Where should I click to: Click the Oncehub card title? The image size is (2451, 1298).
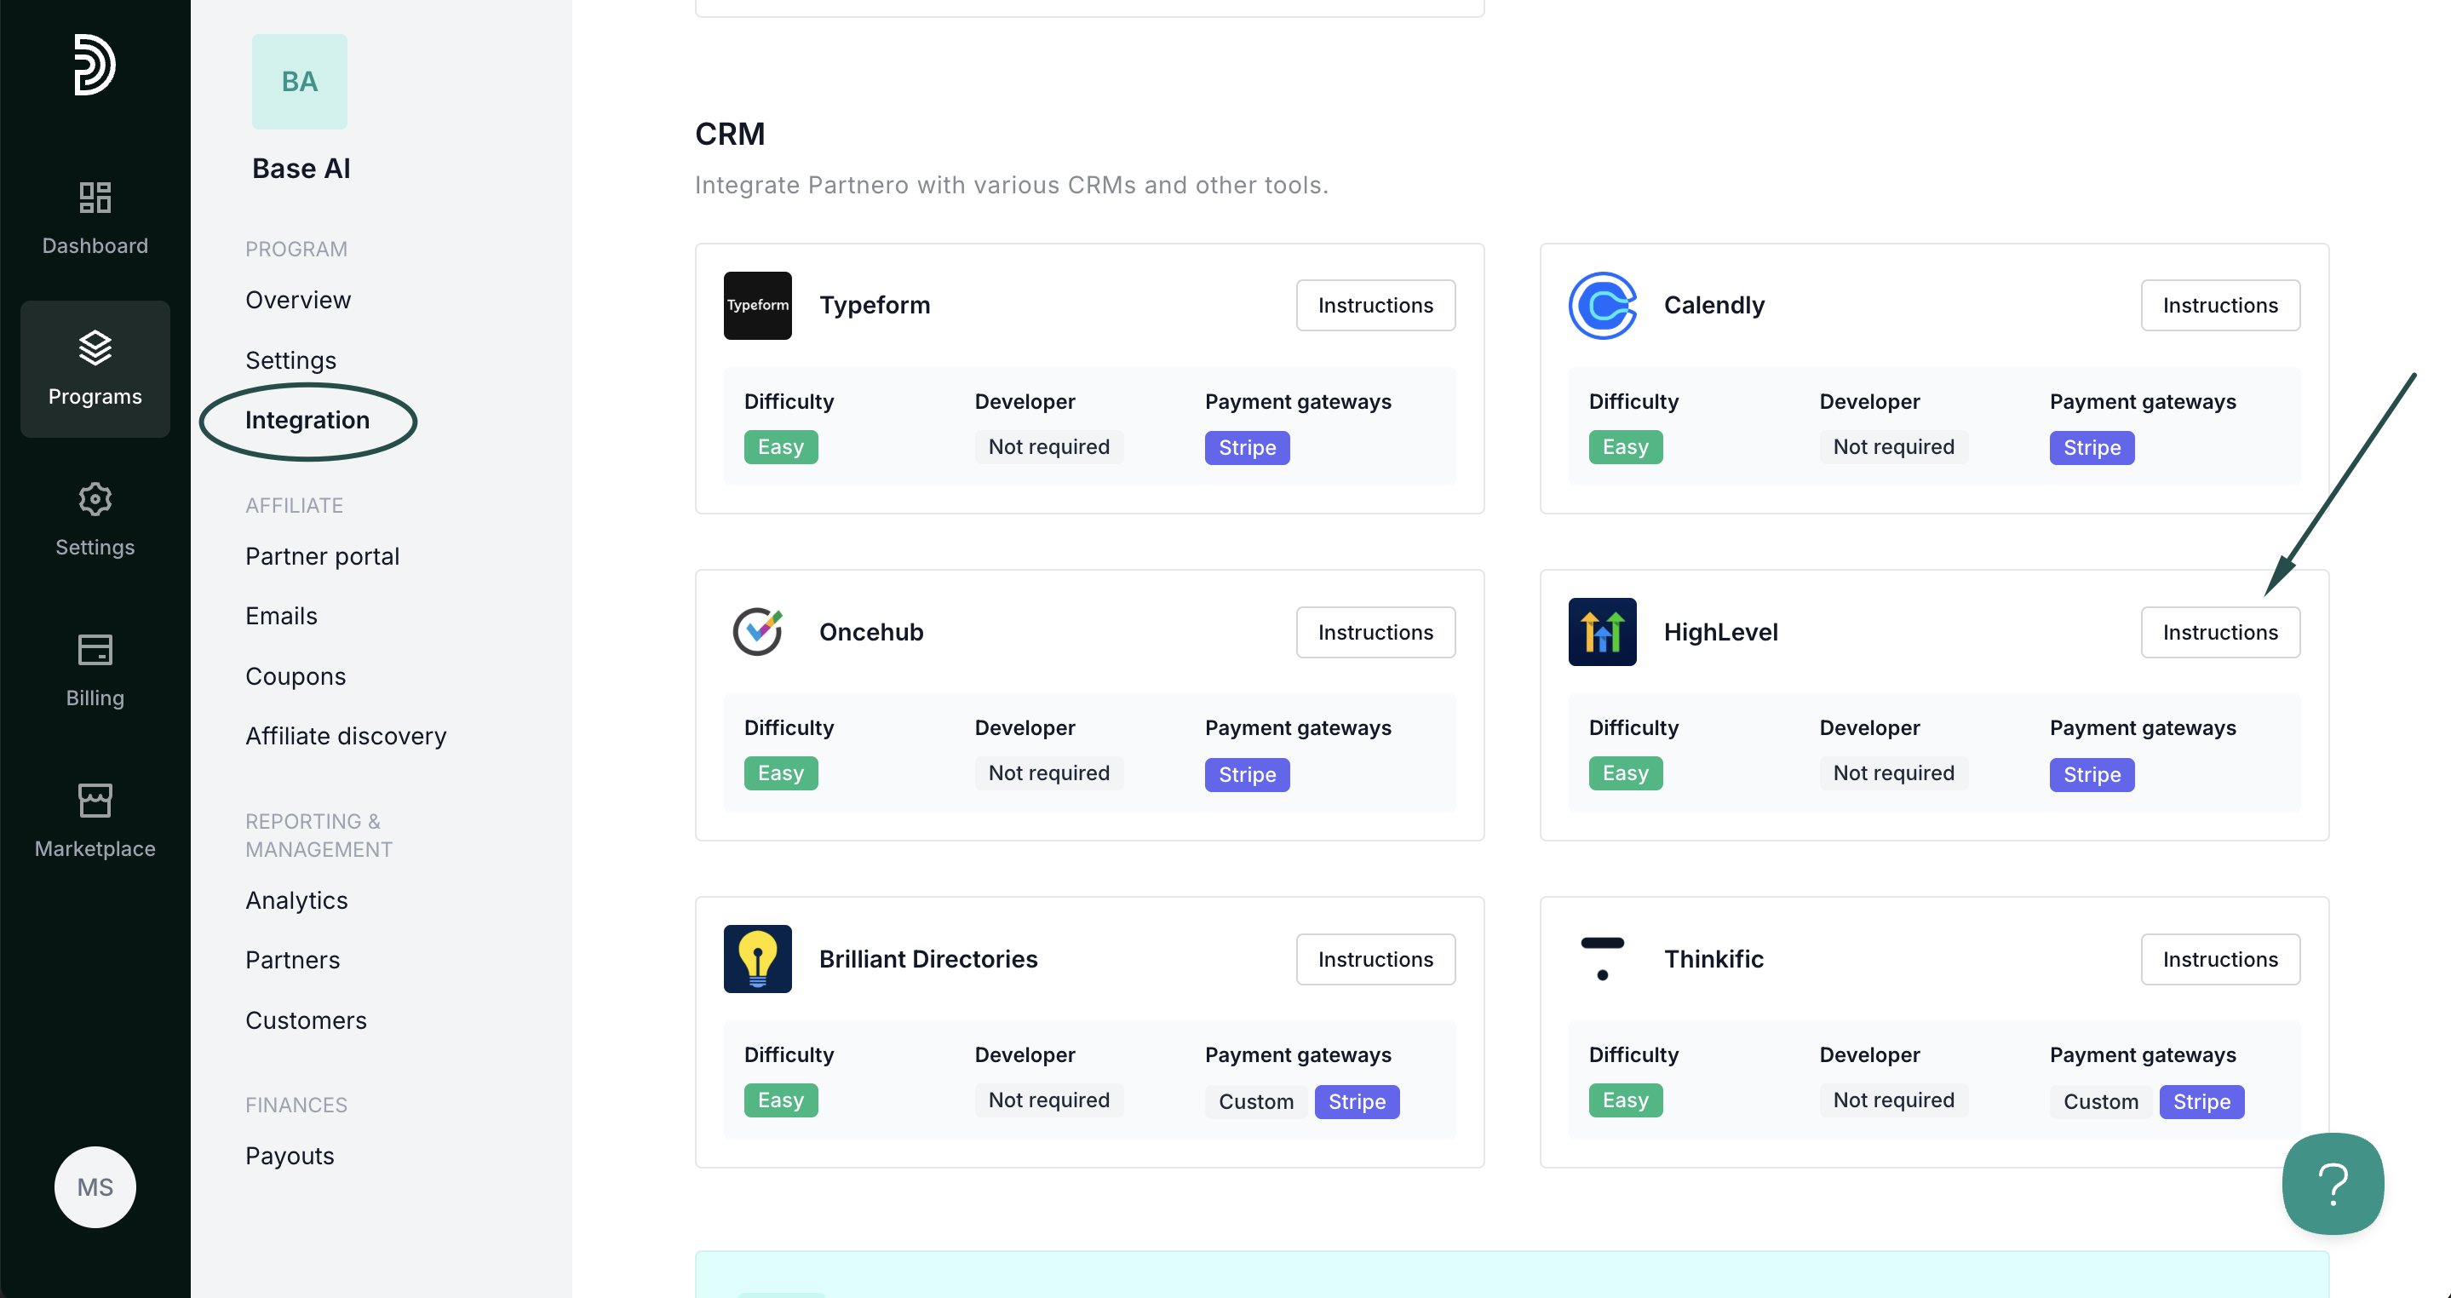point(871,632)
